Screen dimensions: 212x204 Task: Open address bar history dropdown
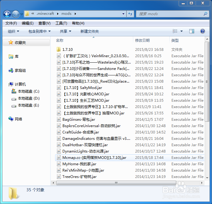pyautogui.click(x=123, y=14)
